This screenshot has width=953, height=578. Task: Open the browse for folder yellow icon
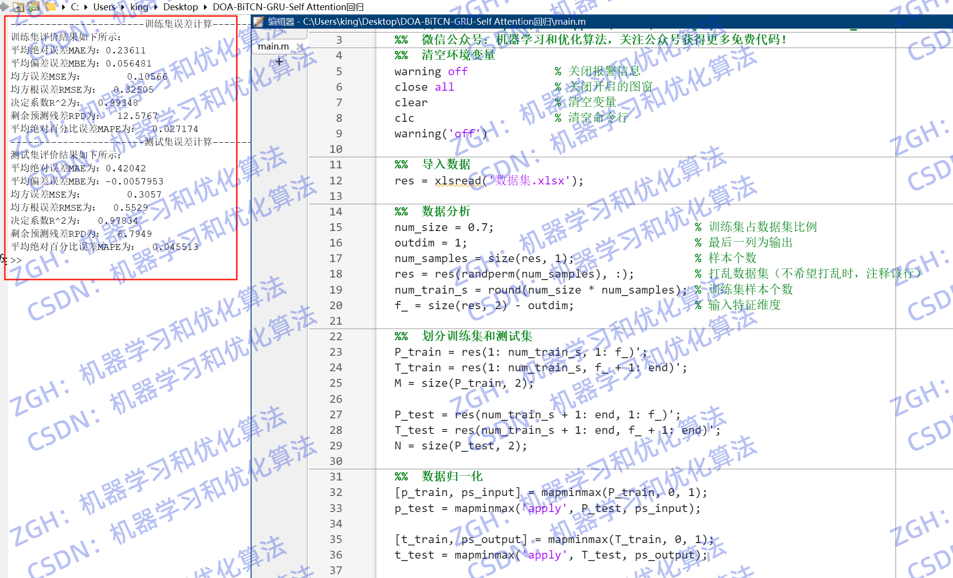pos(51,6)
